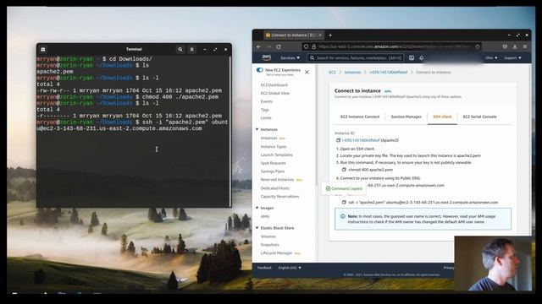The image size is (542, 304).
Task: Click the Feedback link in footer
Action: click(x=264, y=268)
